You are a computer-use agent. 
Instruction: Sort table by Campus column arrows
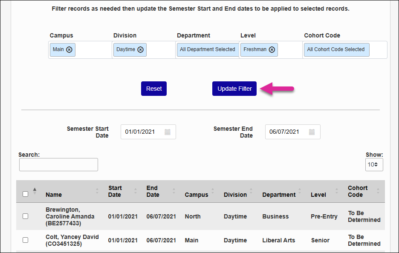click(213, 191)
